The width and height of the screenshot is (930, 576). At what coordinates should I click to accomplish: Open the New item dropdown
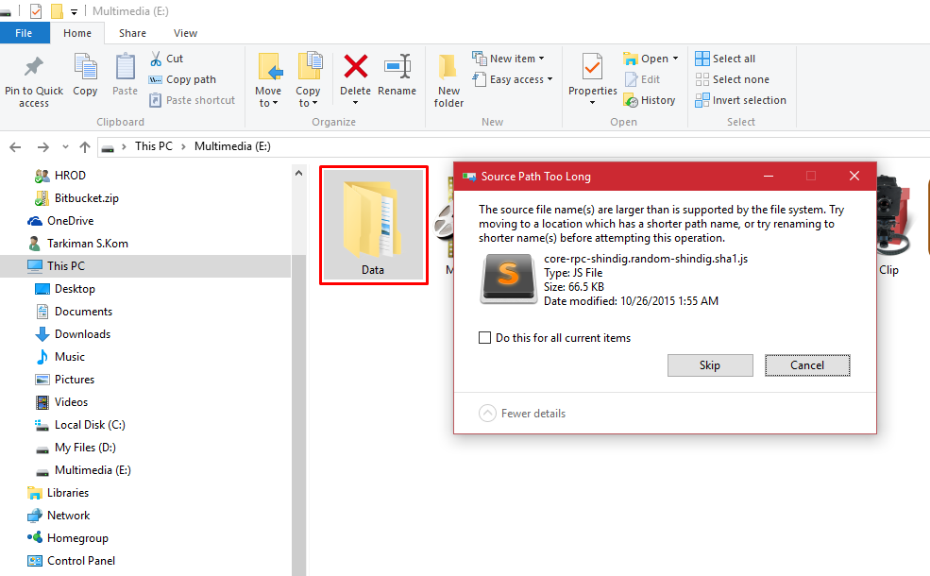(509, 58)
